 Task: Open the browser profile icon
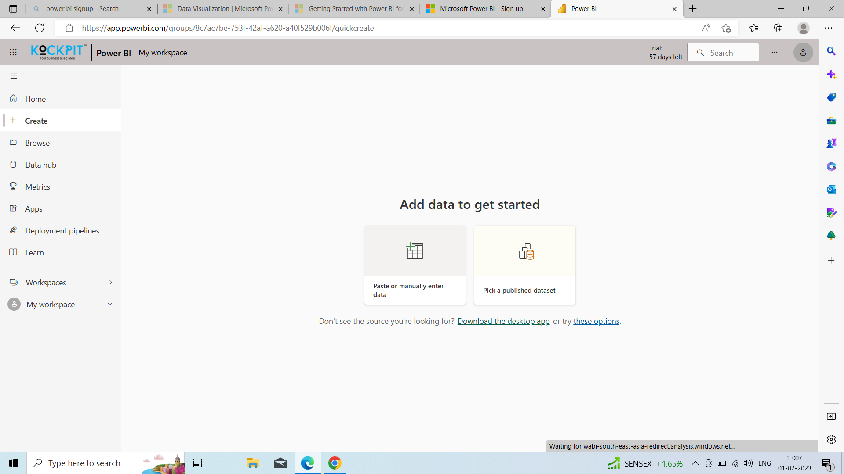(x=803, y=28)
